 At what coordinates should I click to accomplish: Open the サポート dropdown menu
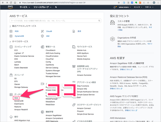coord(149,7)
